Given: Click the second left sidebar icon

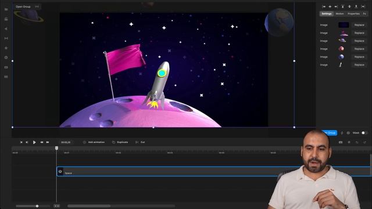Looking at the screenshot, I should click(6, 19).
